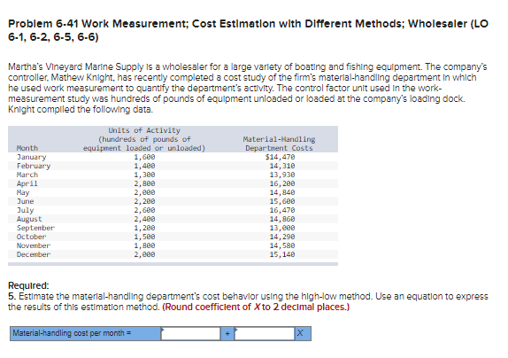This screenshot has width=508, height=358.
Task: Click May's cost 14,840
Action: 282,192
